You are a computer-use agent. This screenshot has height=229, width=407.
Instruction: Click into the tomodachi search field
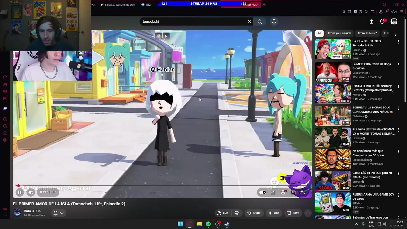coord(194,22)
